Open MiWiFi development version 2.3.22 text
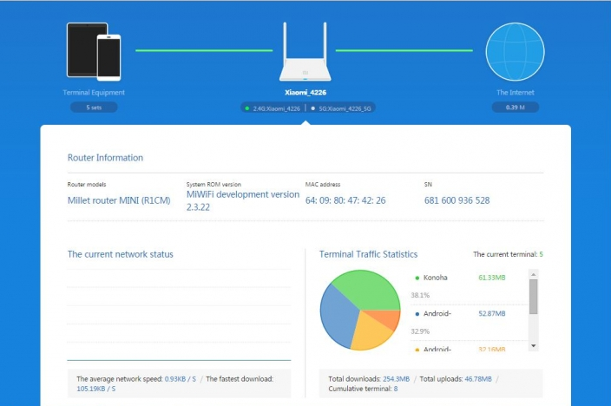611x406 pixels. [243, 200]
